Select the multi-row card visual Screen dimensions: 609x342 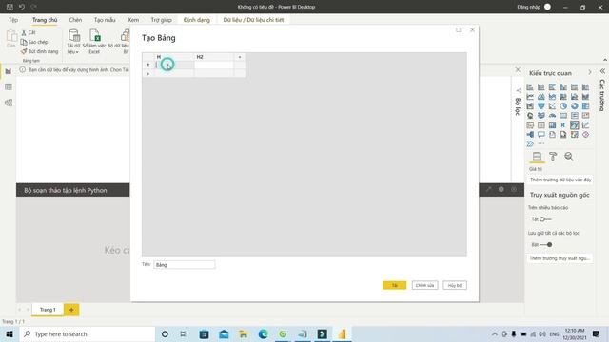point(575,116)
